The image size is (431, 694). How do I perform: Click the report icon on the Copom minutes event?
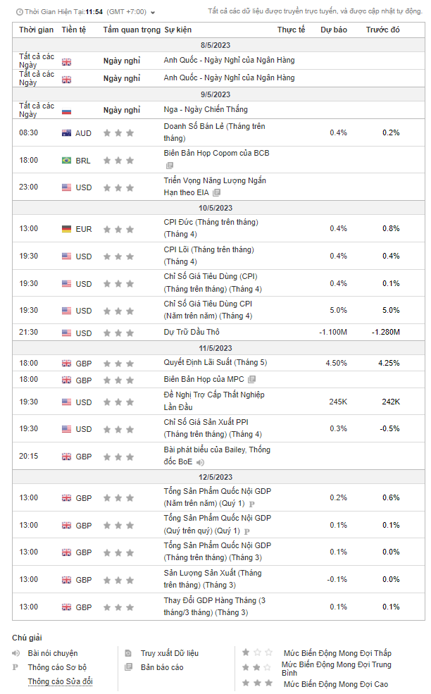coord(169,166)
